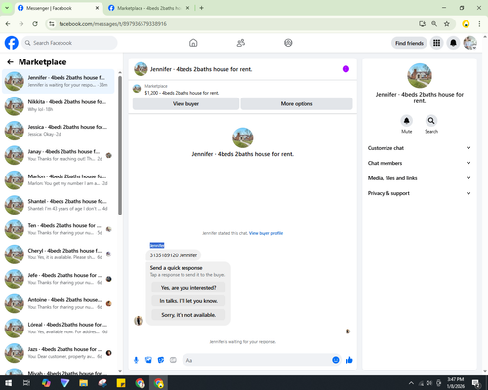Open the Windows Start menu
This screenshot has width=488, height=390.
point(8,383)
